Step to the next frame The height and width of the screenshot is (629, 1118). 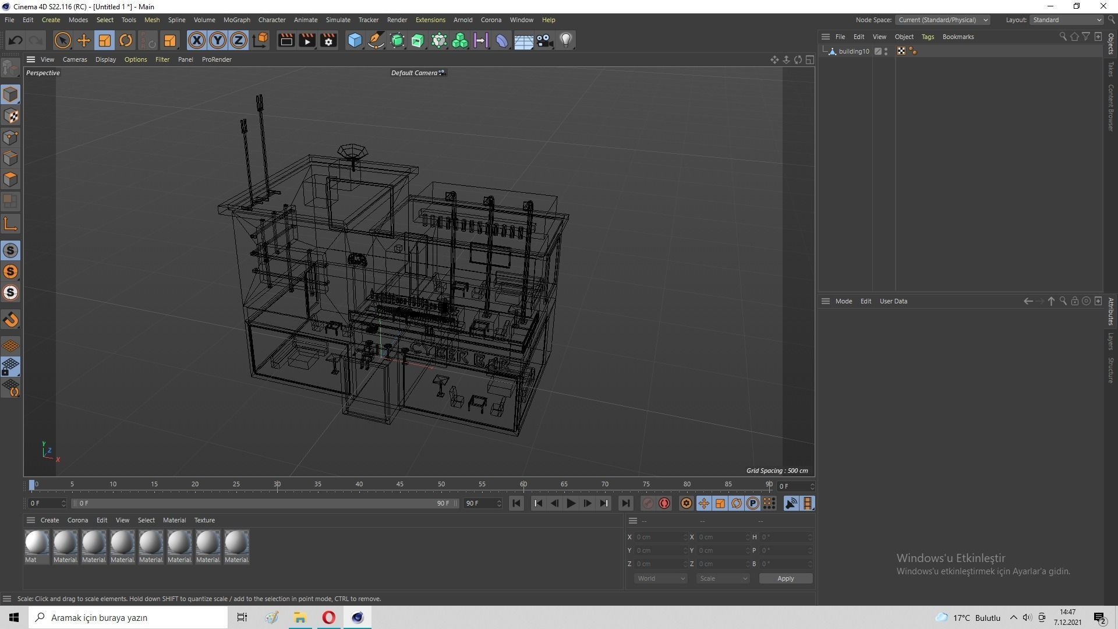588,503
